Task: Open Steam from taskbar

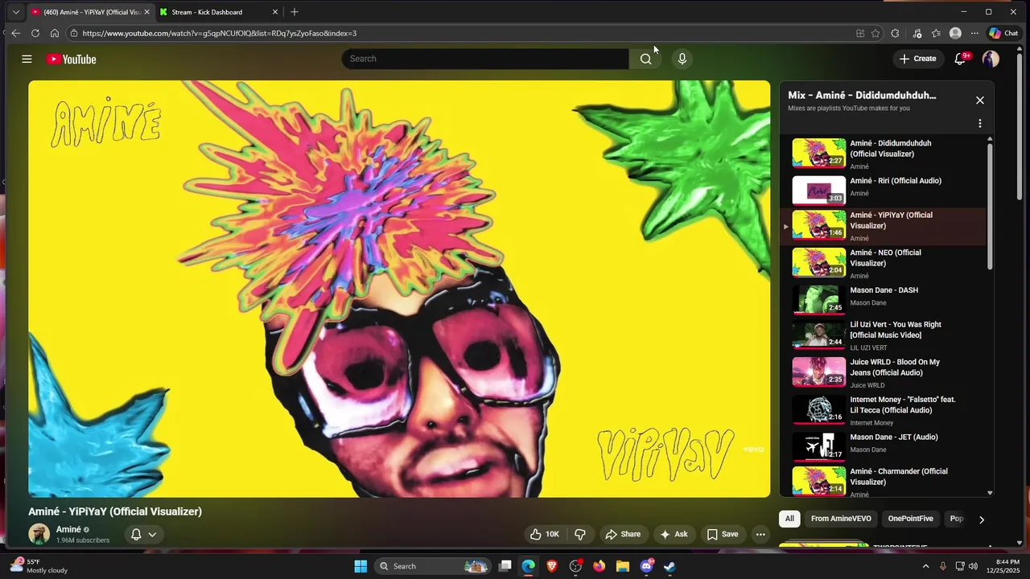Action: pos(669,566)
